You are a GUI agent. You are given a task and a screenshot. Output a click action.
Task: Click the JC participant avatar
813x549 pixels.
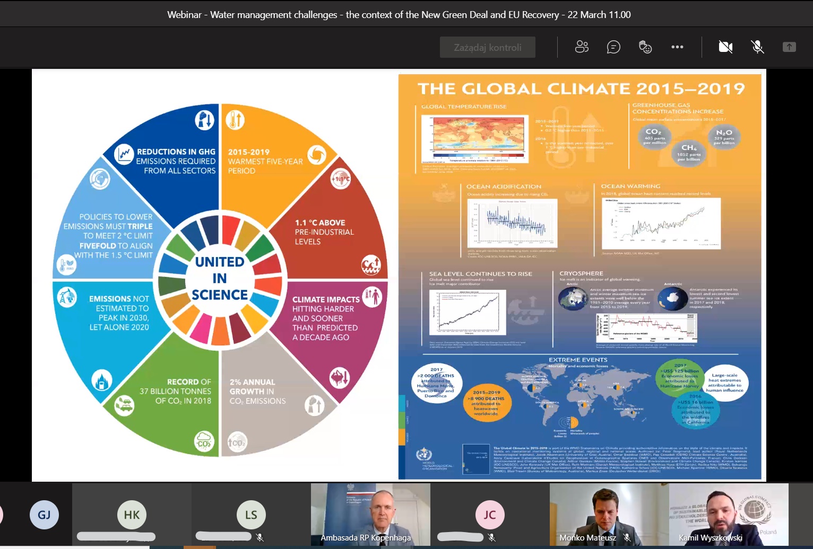pos(490,515)
